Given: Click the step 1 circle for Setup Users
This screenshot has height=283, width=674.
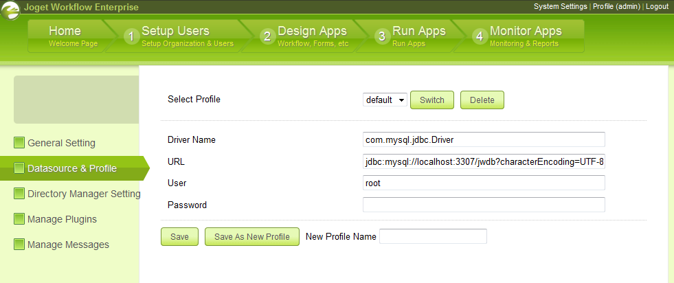Looking at the screenshot, I should coord(131,36).
